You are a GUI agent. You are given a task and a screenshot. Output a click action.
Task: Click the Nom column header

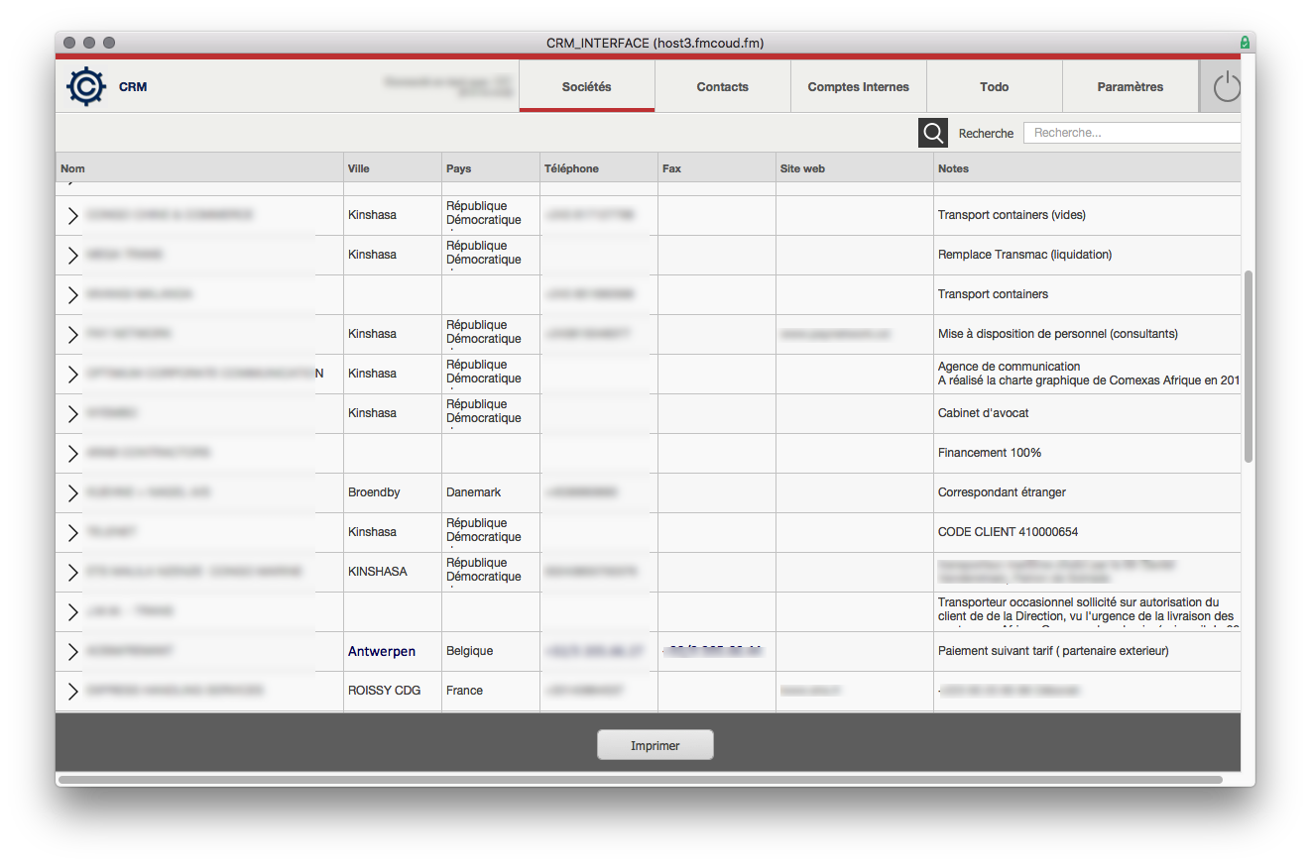[x=199, y=168]
